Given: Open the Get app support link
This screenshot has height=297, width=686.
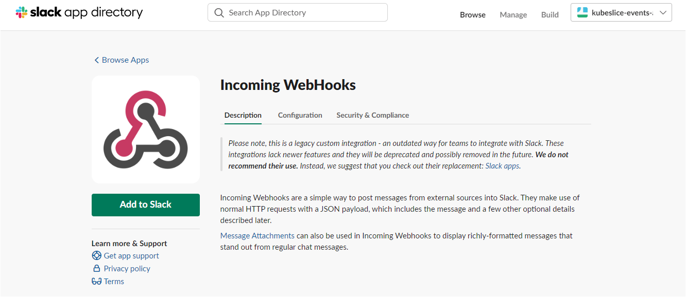Looking at the screenshot, I should pos(131,256).
